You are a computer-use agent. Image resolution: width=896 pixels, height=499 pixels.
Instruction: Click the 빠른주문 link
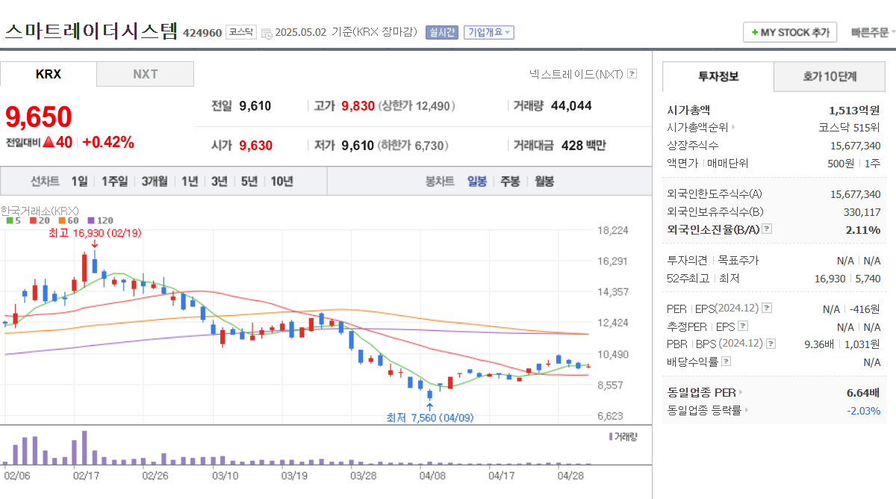pos(868,32)
